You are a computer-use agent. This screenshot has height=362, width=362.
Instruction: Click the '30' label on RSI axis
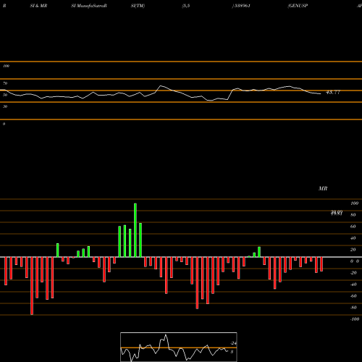pyautogui.click(x=5, y=106)
